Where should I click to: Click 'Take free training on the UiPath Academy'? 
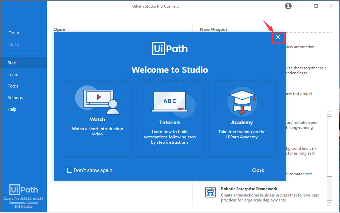click(x=242, y=134)
